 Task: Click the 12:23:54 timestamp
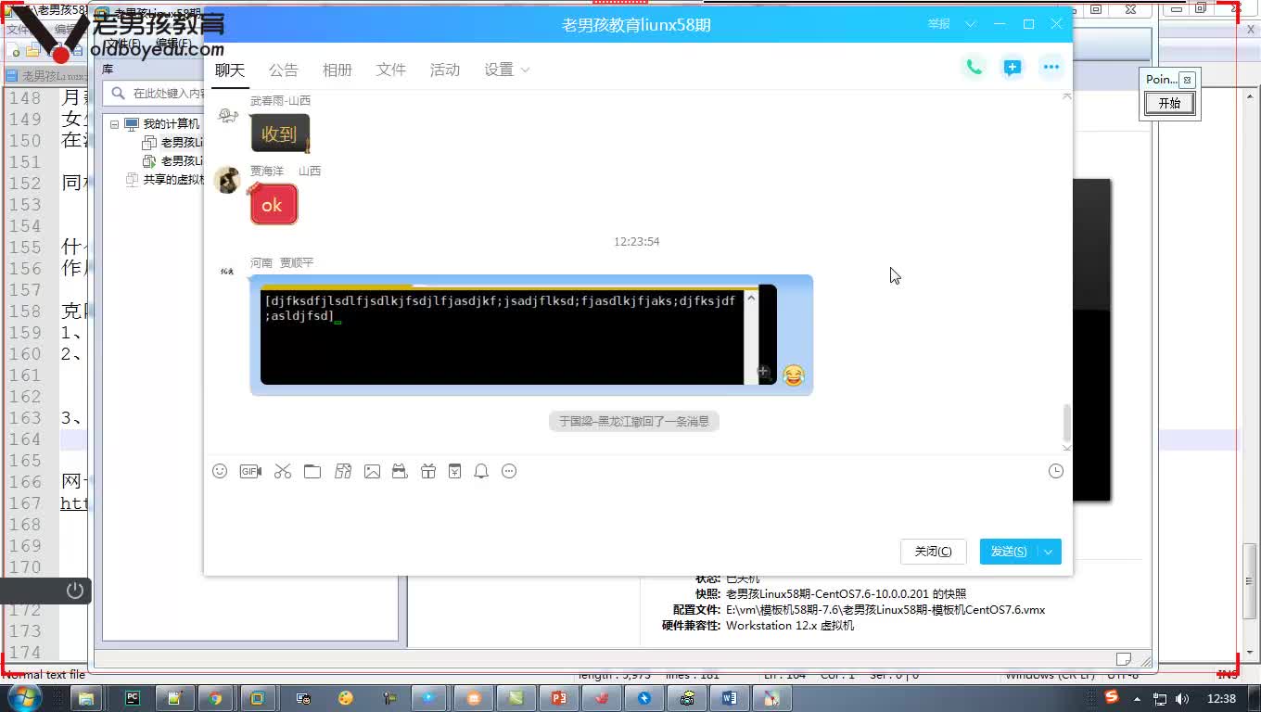(x=637, y=241)
